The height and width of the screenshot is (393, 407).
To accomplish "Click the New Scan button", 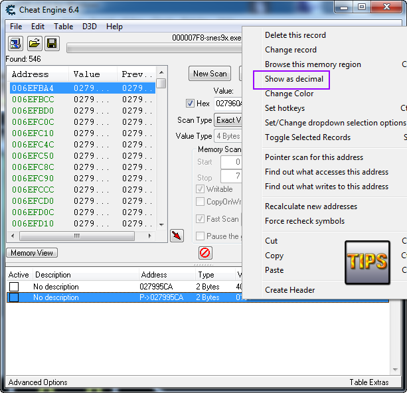I will 210,74.
